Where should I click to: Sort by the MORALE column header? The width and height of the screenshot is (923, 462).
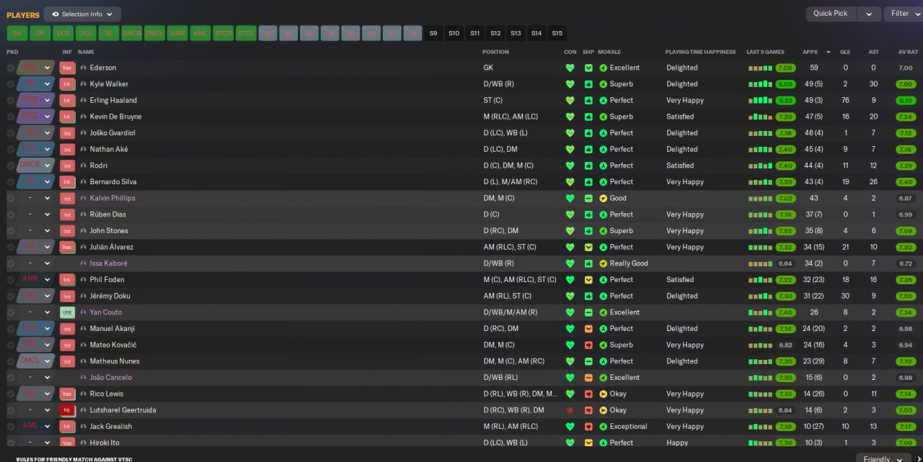pyautogui.click(x=609, y=52)
